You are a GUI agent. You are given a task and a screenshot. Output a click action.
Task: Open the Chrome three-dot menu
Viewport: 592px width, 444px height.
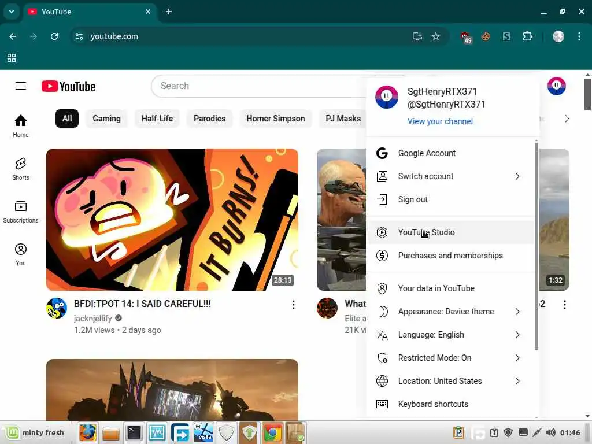[x=579, y=36]
